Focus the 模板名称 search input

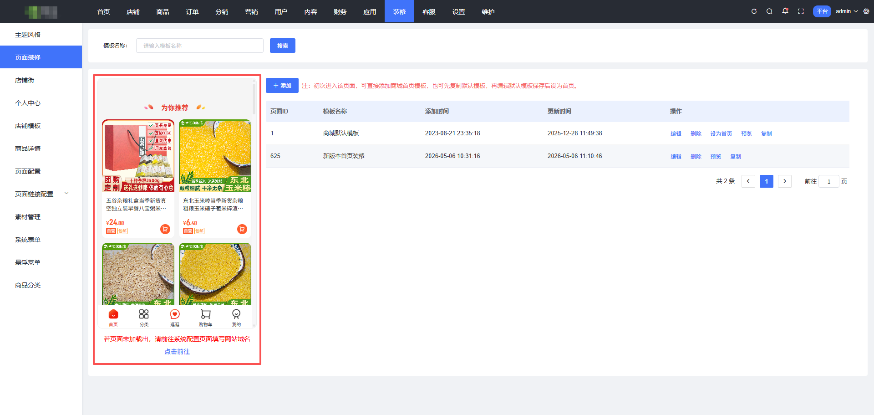[x=200, y=46]
